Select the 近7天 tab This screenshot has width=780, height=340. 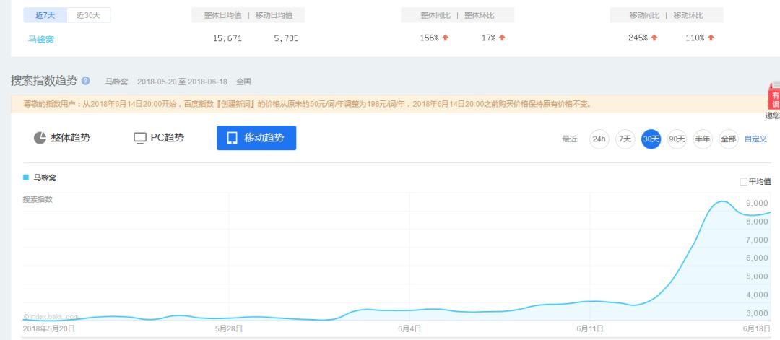[45, 15]
